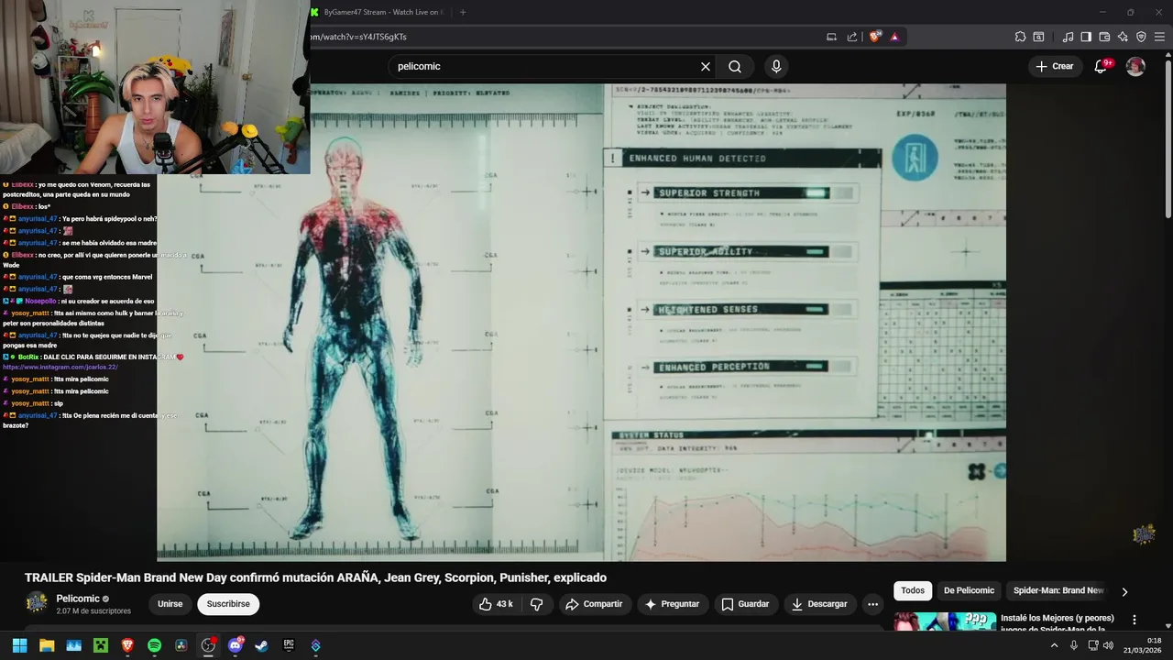Open the Brave VPN shield icon
Image resolution: width=1173 pixels, height=660 pixels.
tap(1141, 37)
